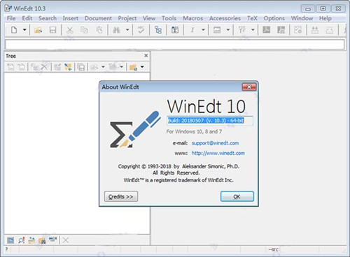350x257 pixels.
Task: Click the gray X icon below Tree panel
Action: pos(66,240)
